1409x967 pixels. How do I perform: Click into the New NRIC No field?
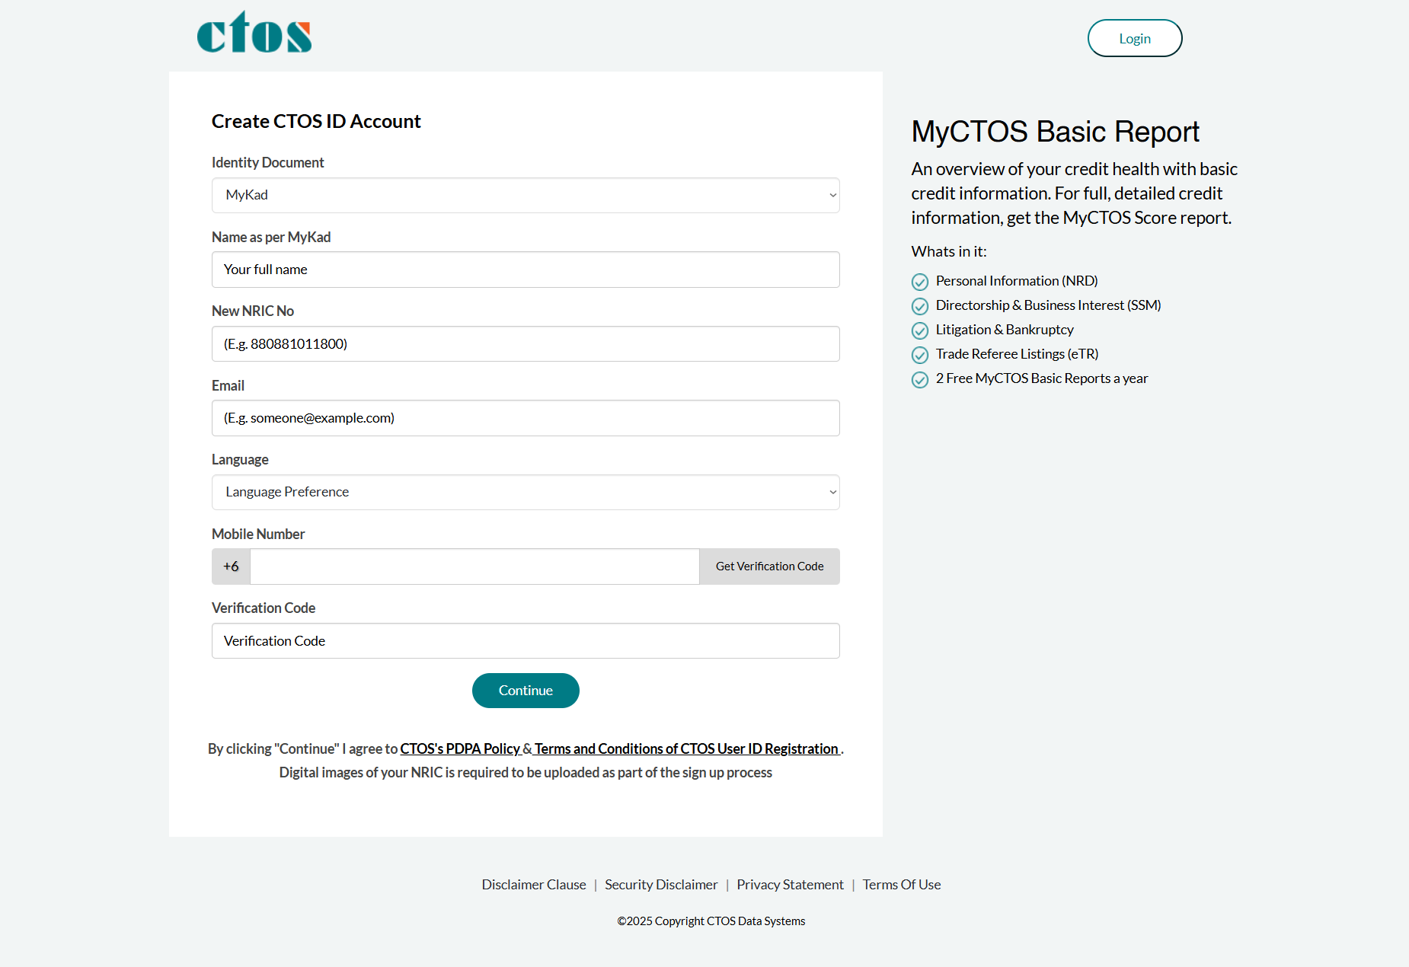tap(526, 343)
